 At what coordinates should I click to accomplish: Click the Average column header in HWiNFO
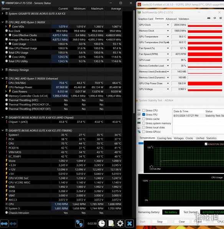116,8
